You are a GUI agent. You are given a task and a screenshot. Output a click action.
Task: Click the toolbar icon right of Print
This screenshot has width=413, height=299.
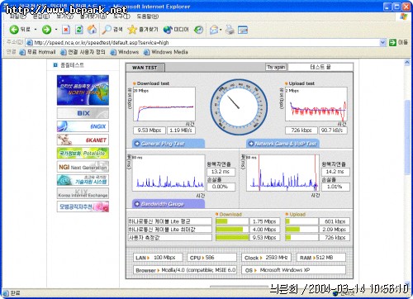pyautogui.click(x=243, y=30)
